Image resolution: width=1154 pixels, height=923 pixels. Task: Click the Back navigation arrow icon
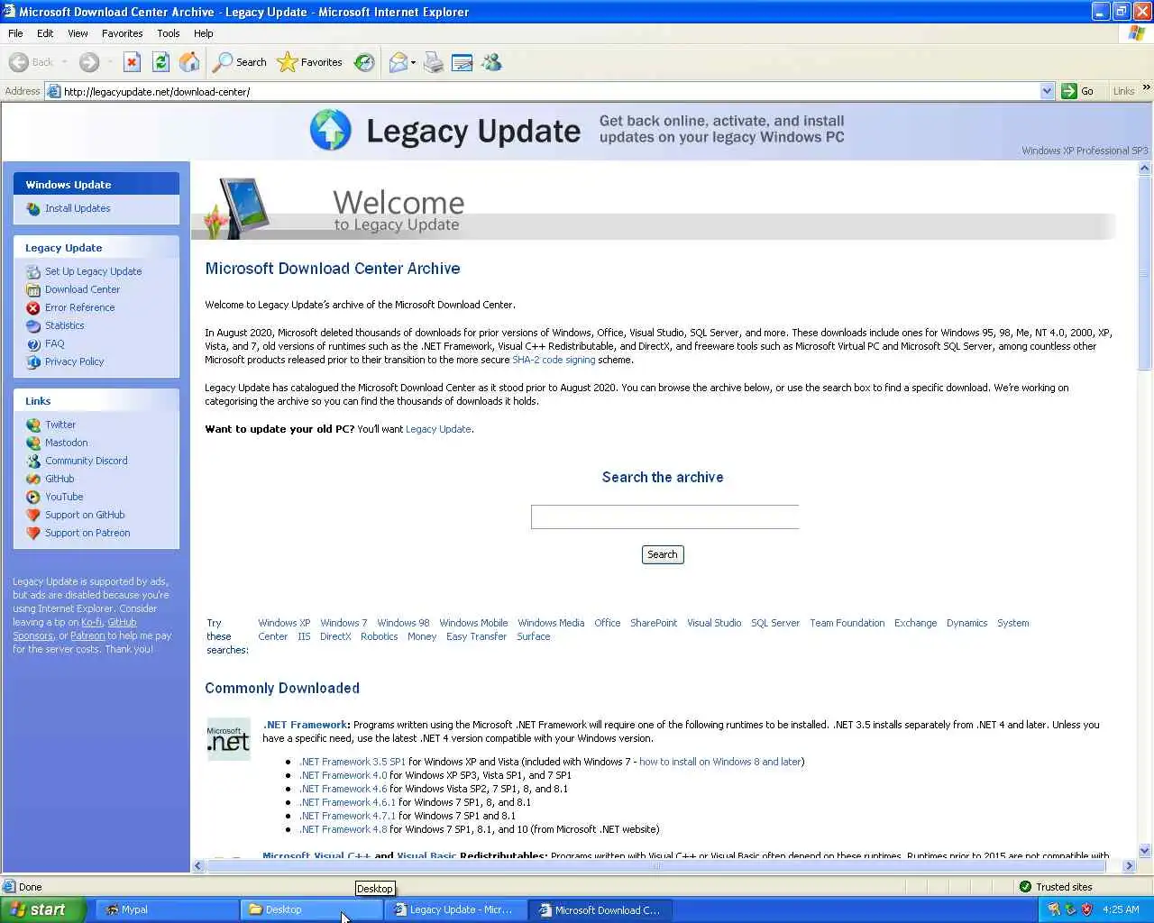[x=18, y=62]
